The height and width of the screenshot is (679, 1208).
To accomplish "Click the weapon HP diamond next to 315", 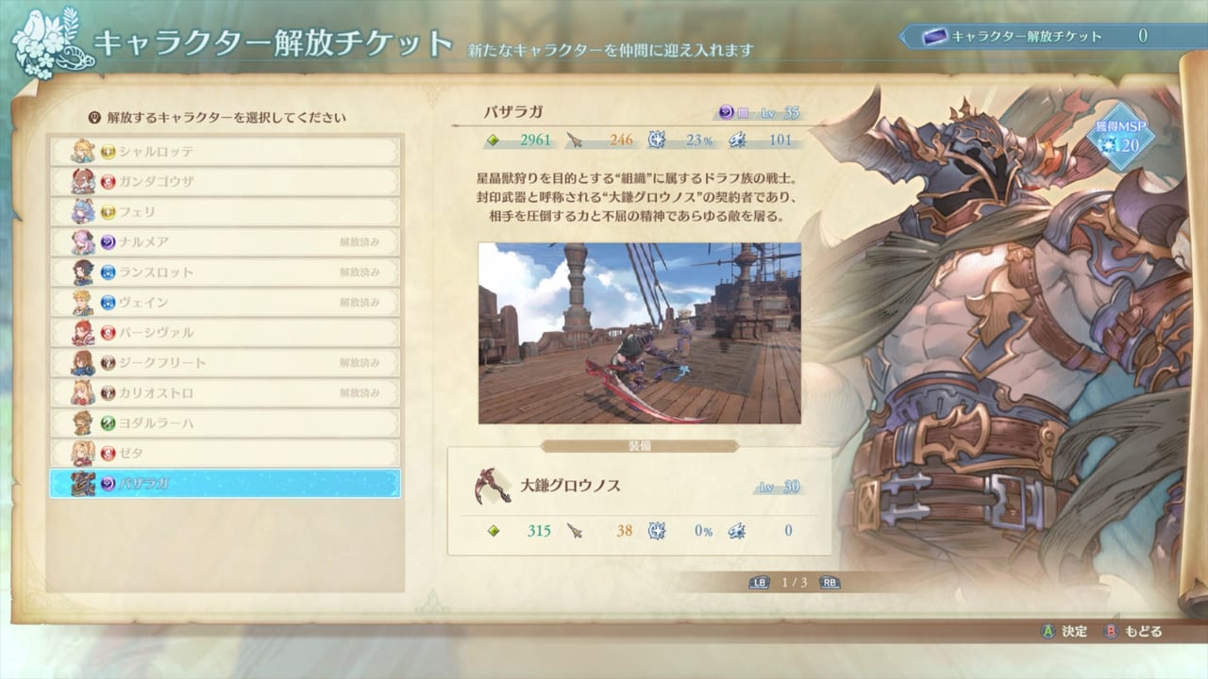I will [x=492, y=531].
